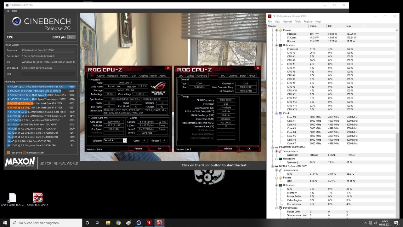
Task: Open Hardware Monitor Tools menu
Action: 298,21
